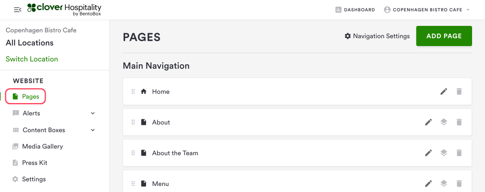Edit the About the Team page
This screenshot has height=192, width=485.
pyautogui.click(x=429, y=153)
